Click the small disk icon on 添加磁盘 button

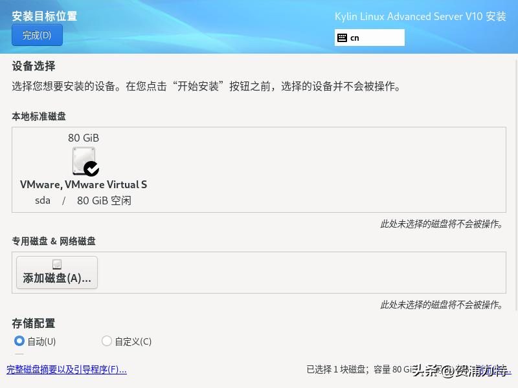(x=57, y=264)
